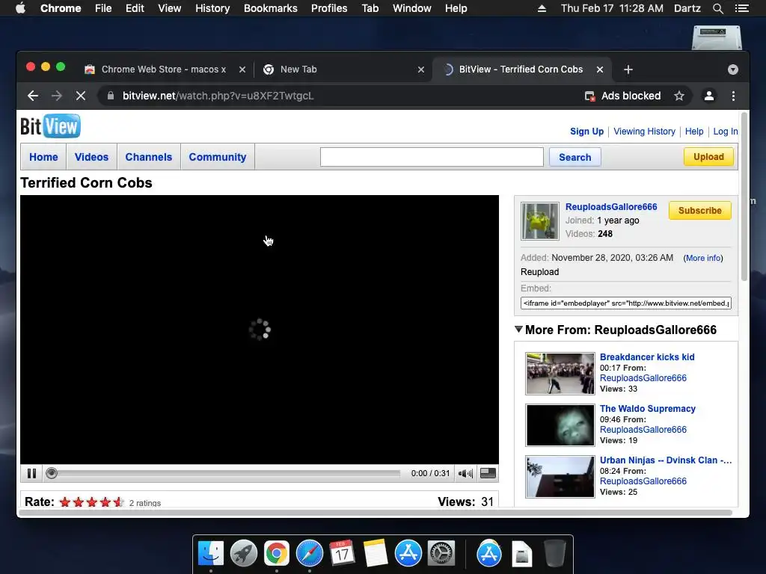Stop loading the page with the X button
This screenshot has height=574, width=766.
[x=81, y=96]
